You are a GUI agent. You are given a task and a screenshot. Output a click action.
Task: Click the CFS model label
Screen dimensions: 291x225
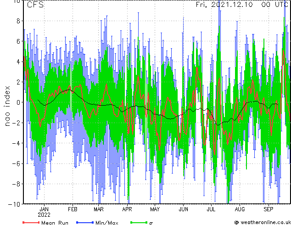point(35,5)
